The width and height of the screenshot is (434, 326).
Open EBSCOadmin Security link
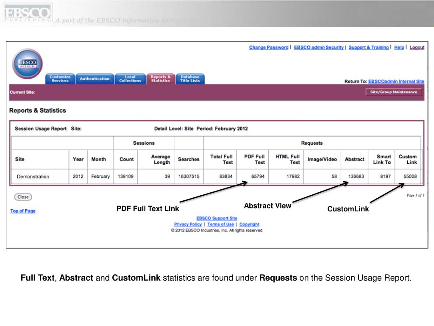319,48
